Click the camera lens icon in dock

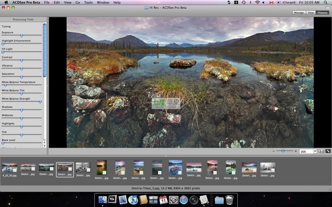[194, 200]
